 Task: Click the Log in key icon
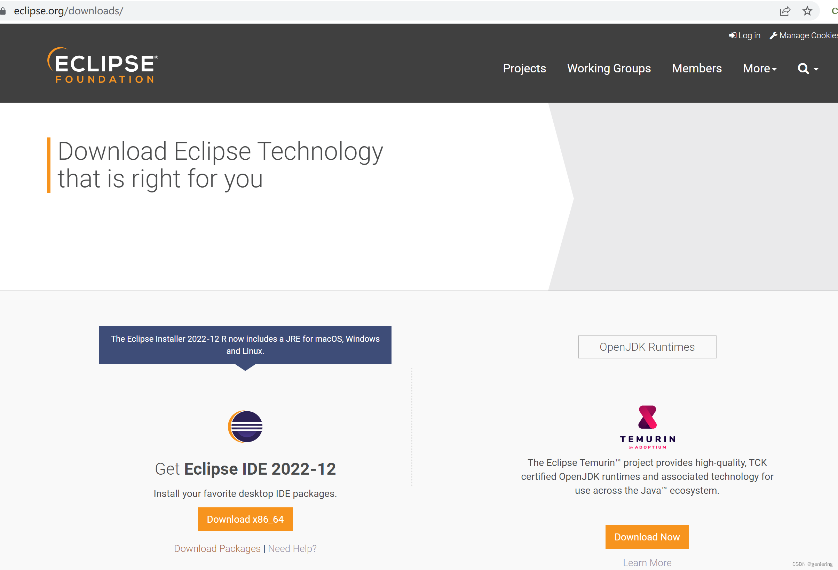[x=731, y=35]
